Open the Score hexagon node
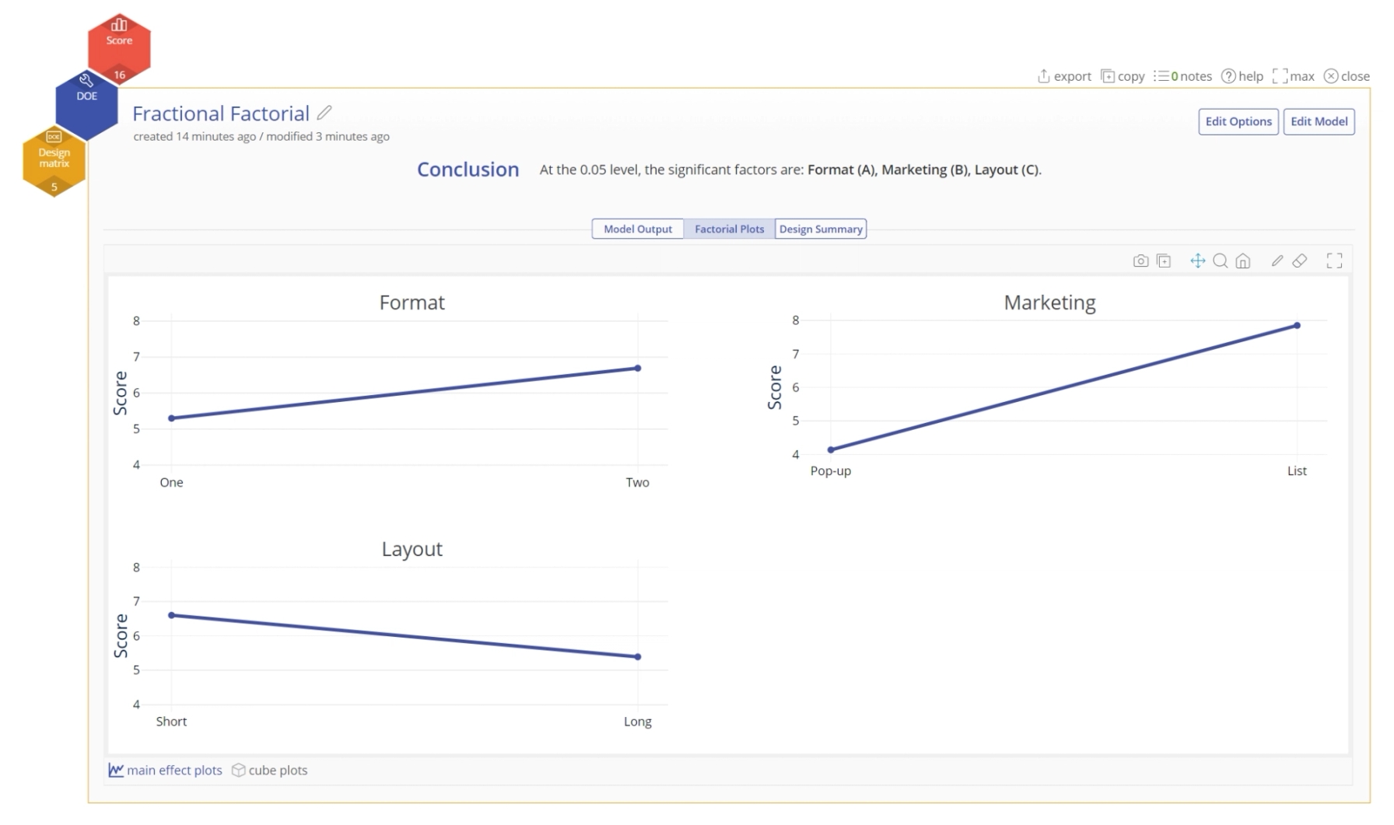 119,45
